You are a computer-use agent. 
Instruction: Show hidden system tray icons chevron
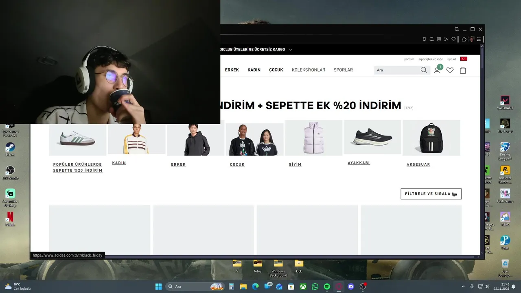[463, 286]
